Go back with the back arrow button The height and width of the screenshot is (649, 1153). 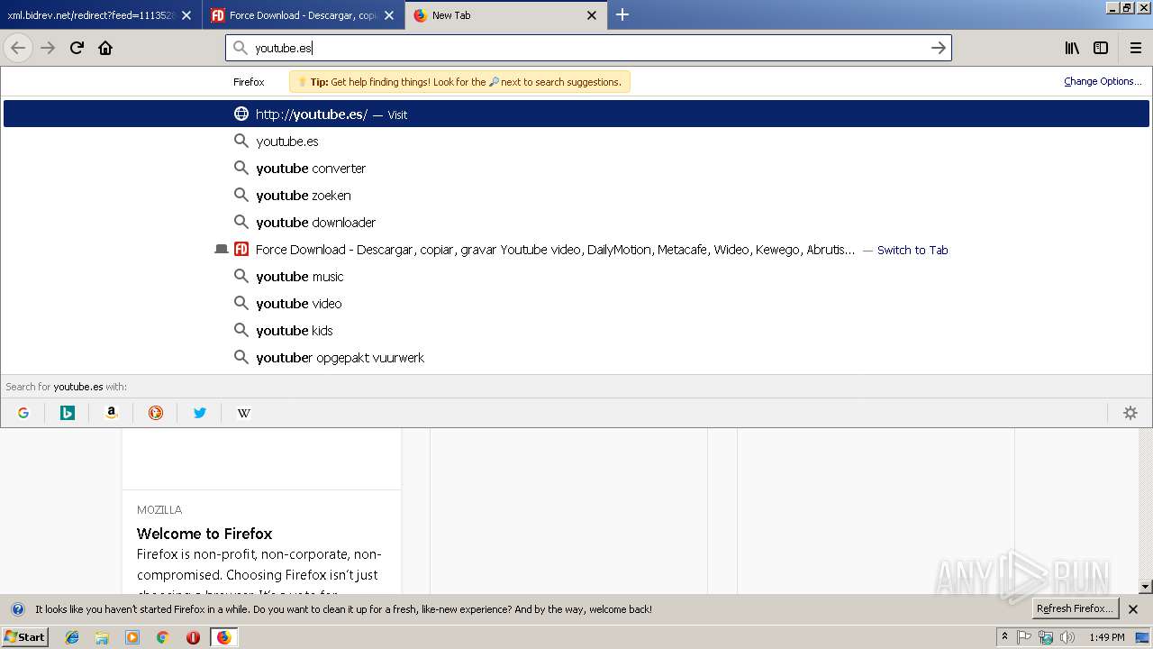(x=18, y=48)
